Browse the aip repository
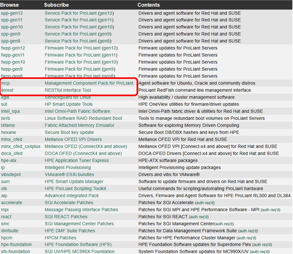Image resolution: width=293 pixels, height=254 pixels. tap(4, 196)
